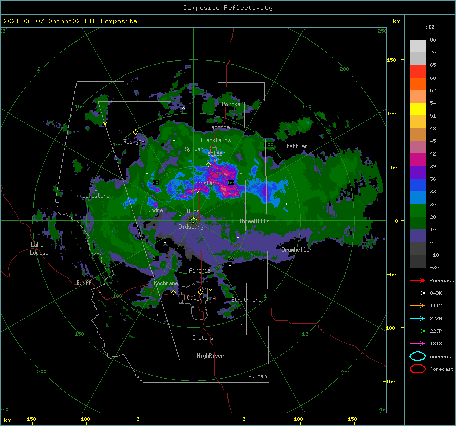Image resolution: width=456 pixels, height=426 pixels.
Task: Select the cyan 27ZW arrow legend icon
Action: 417,319
